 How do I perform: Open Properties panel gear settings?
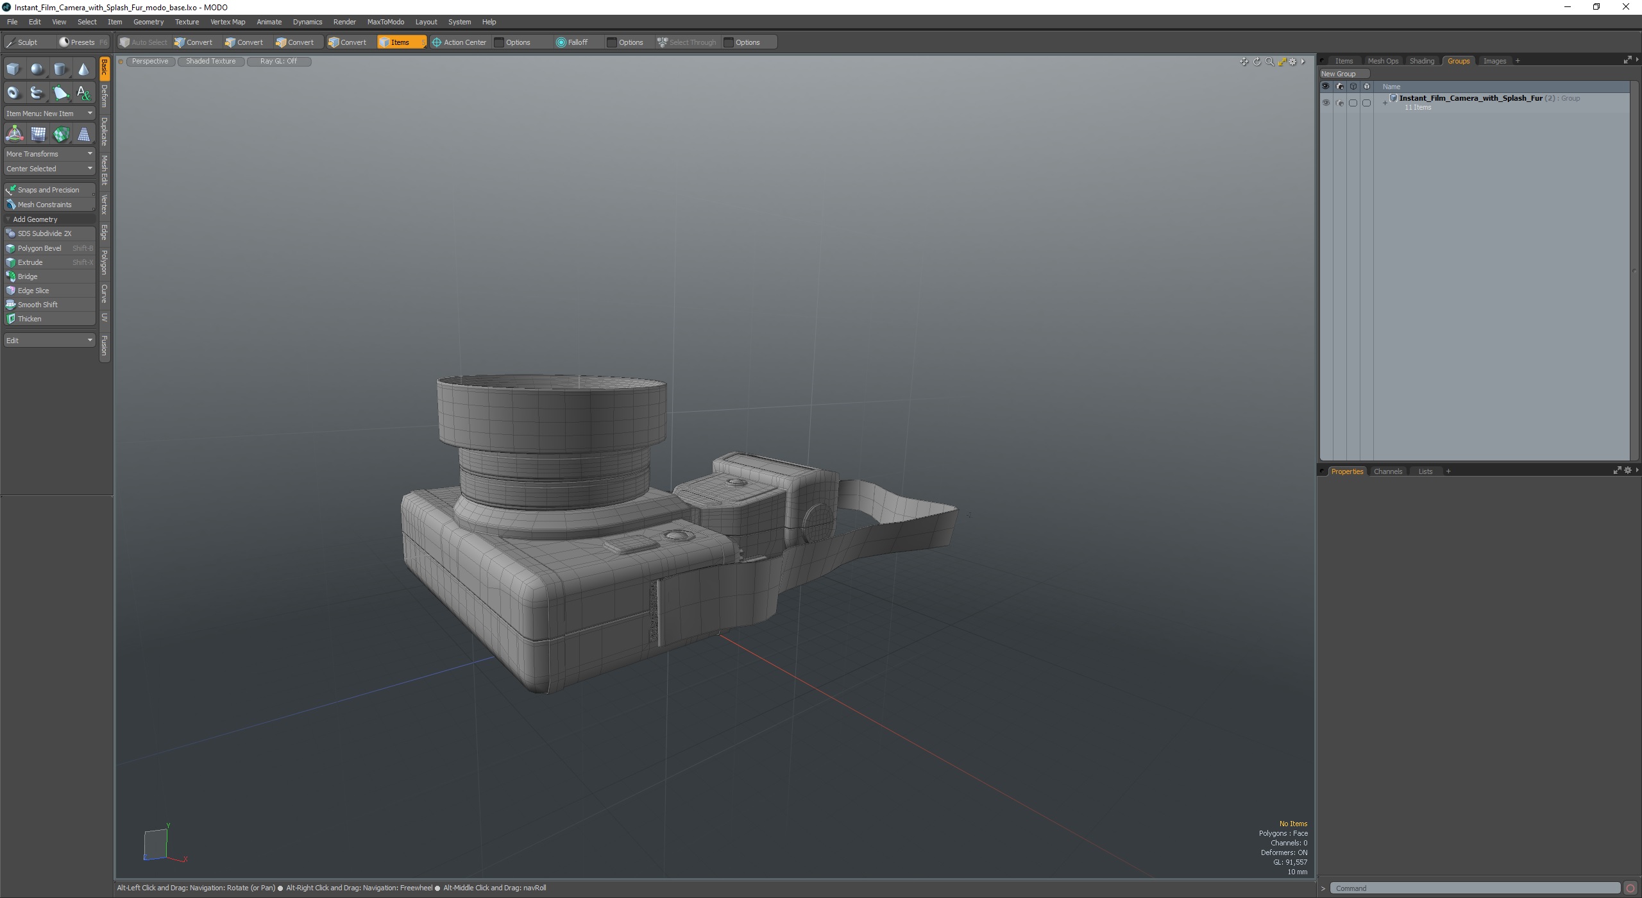tap(1627, 471)
